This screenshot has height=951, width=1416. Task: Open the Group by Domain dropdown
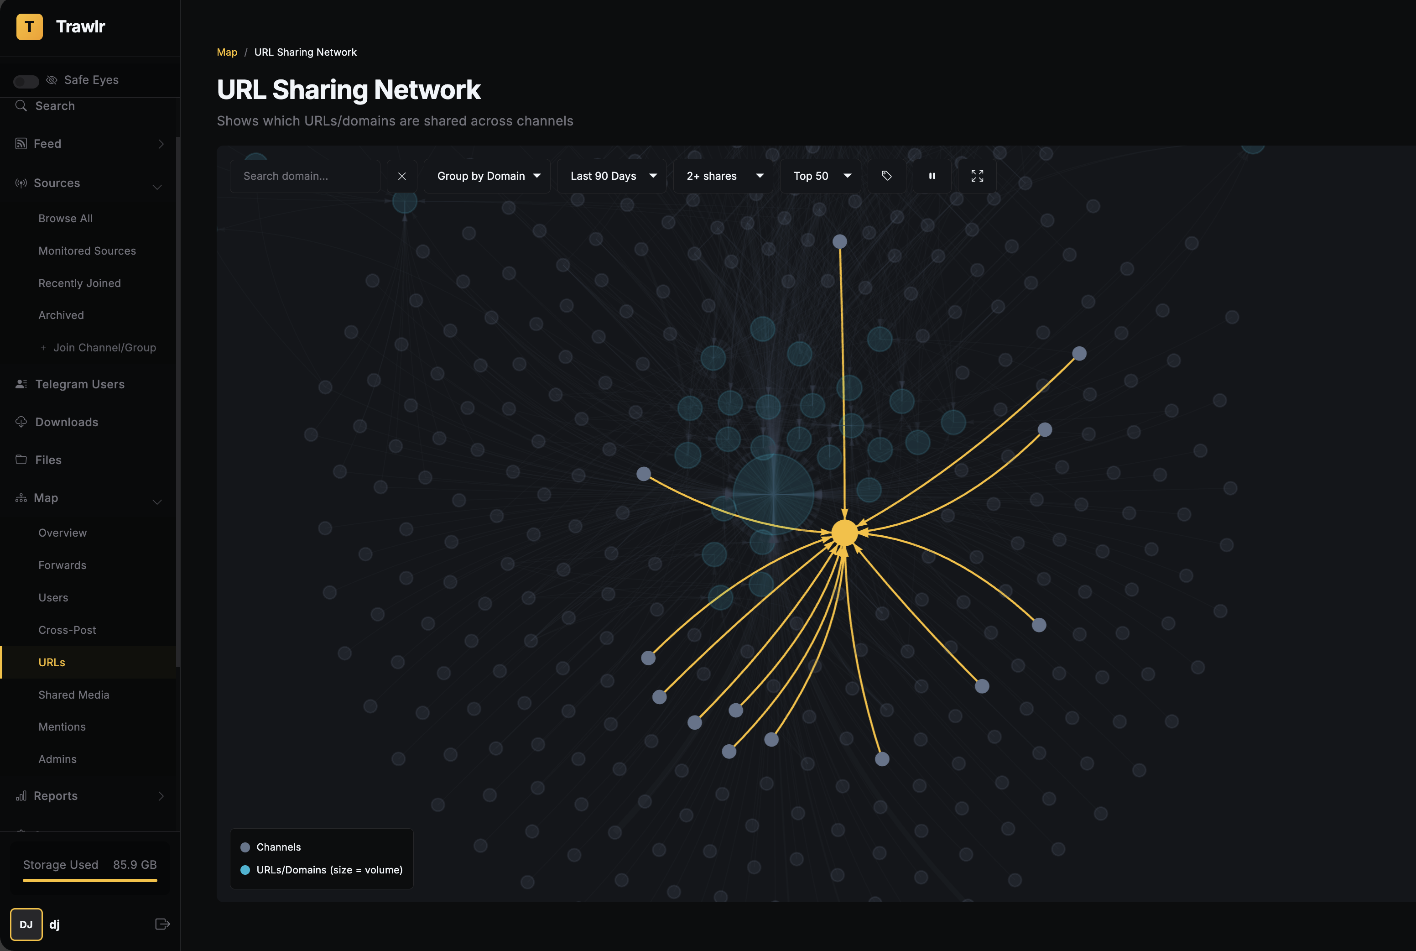(487, 176)
